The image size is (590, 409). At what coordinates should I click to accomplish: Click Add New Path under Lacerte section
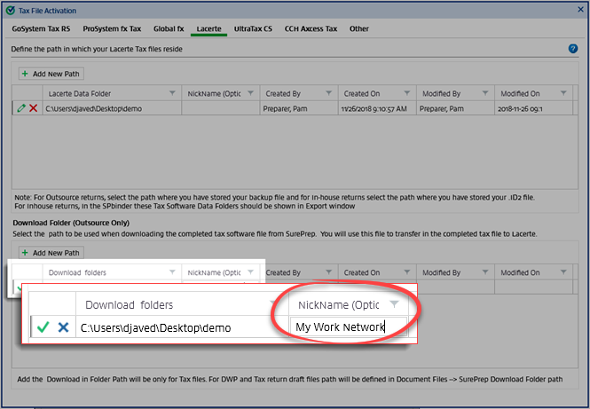[51, 74]
